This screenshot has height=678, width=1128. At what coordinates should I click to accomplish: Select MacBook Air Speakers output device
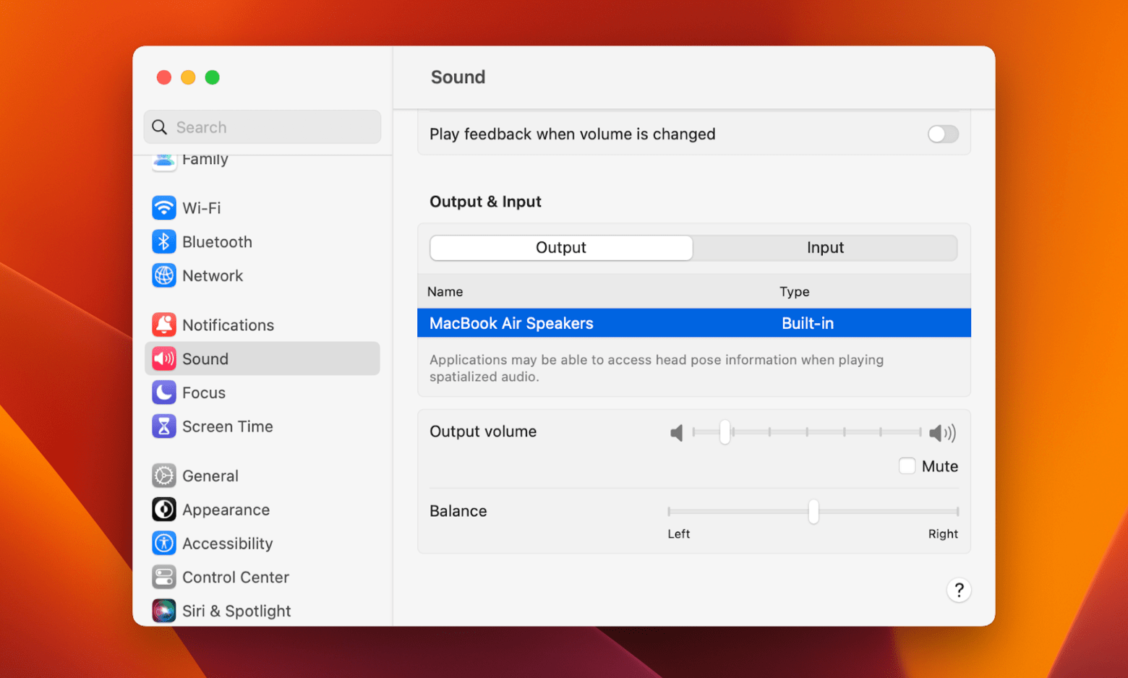[x=511, y=323]
